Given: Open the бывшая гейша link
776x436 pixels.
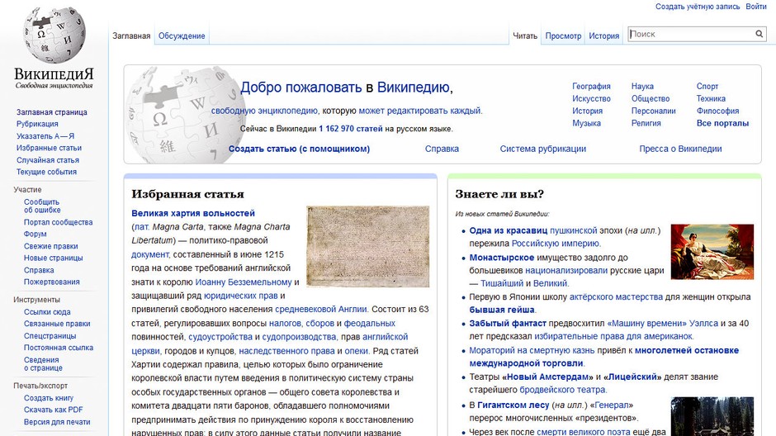Looking at the screenshot, I should click(x=502, y=310).
